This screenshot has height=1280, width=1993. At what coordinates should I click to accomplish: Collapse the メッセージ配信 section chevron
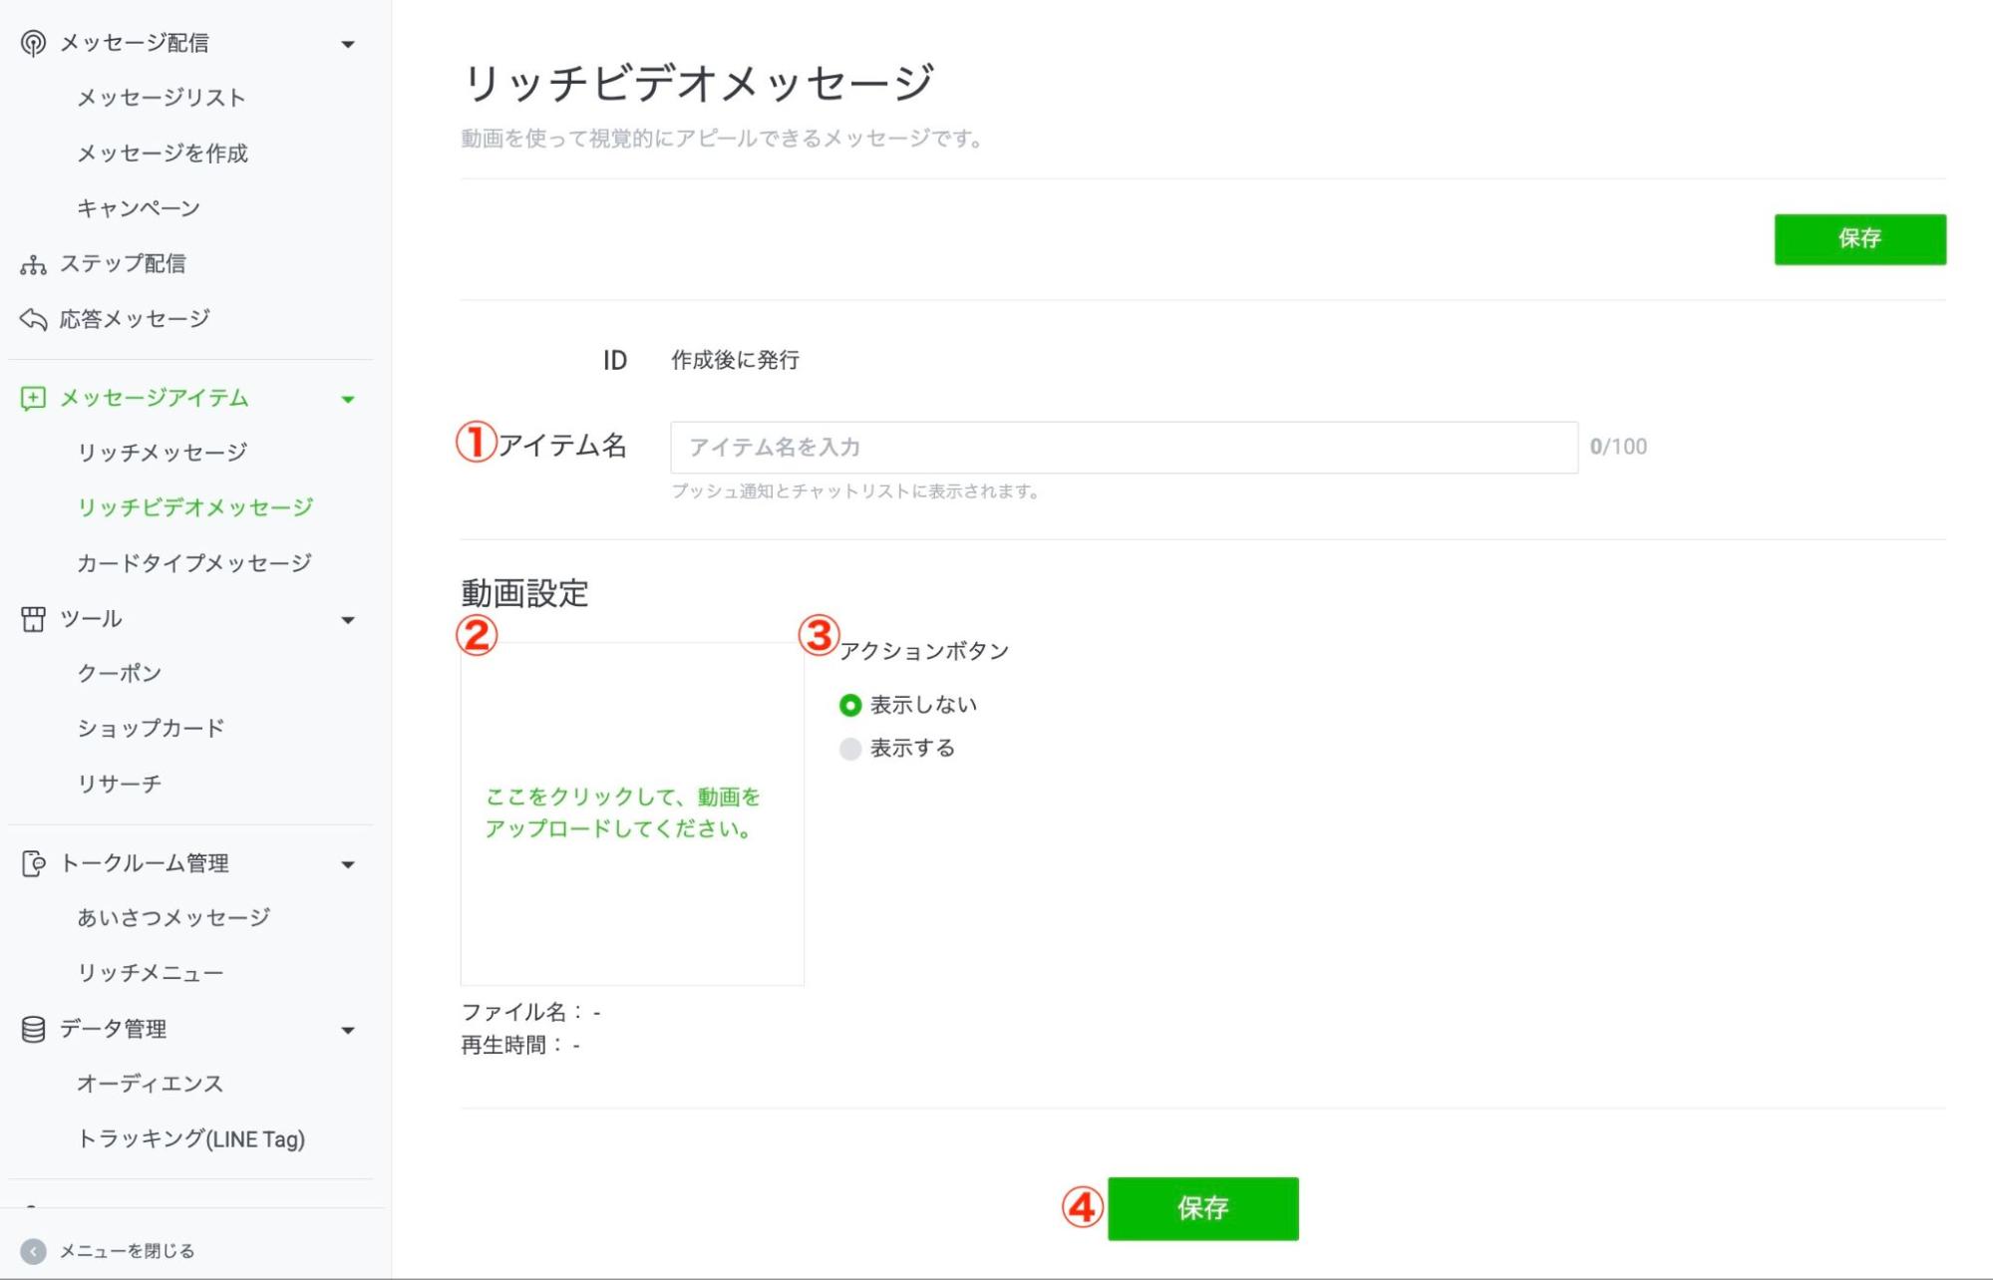(x=348, y=42)
